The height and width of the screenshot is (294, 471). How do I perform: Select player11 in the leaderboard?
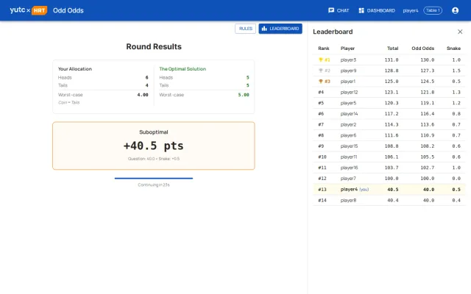tap(349, 157)
